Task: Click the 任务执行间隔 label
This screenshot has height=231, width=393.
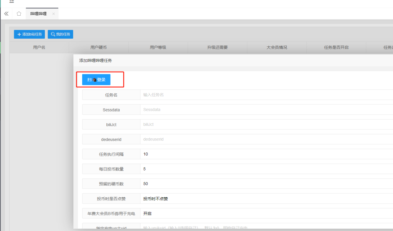Action: coord(111,154)
